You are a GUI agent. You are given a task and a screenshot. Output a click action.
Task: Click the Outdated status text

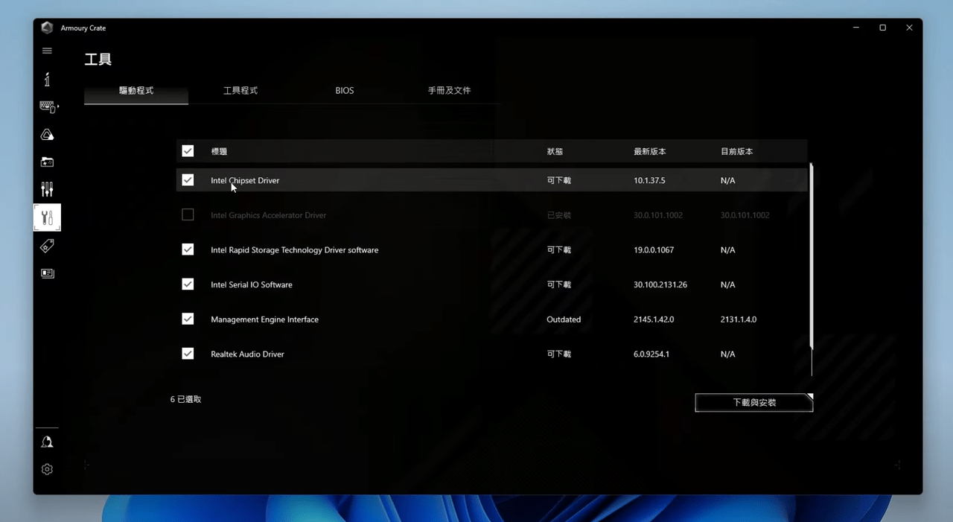tap(564, 319)
